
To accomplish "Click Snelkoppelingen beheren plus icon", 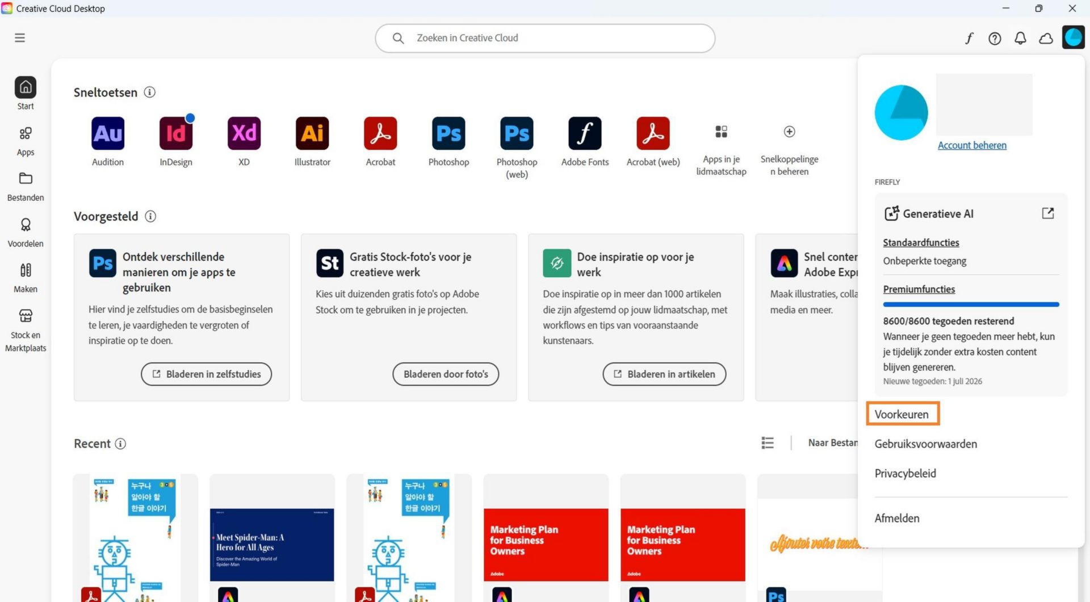I will click(789, 132).
